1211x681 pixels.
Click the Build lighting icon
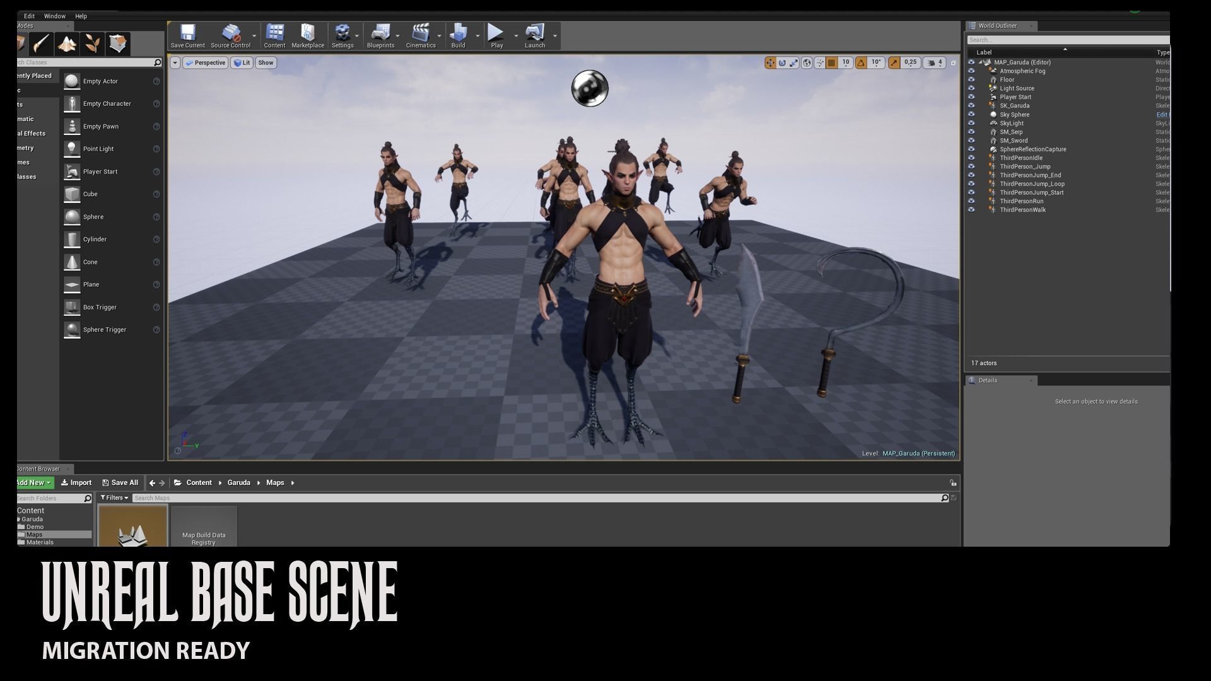tap(459, 33)
